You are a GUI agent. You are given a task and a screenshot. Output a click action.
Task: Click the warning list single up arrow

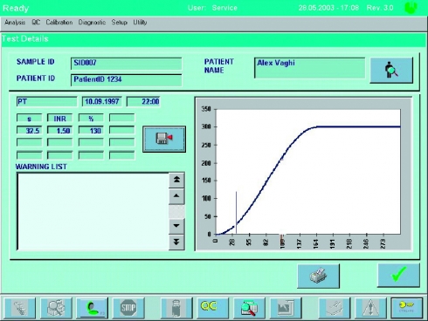pos(176,196)
